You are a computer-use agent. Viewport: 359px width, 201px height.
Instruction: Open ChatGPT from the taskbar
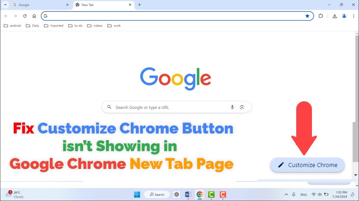coord(177,195)
